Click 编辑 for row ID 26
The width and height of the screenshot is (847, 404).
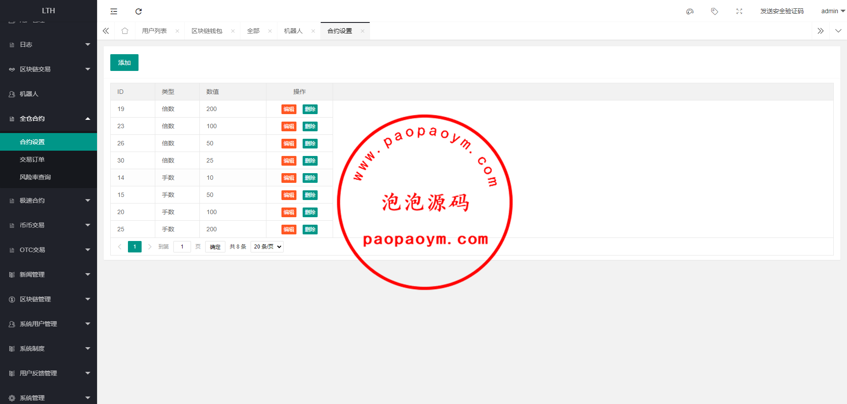pyautogui.click(x=289, y=144)
